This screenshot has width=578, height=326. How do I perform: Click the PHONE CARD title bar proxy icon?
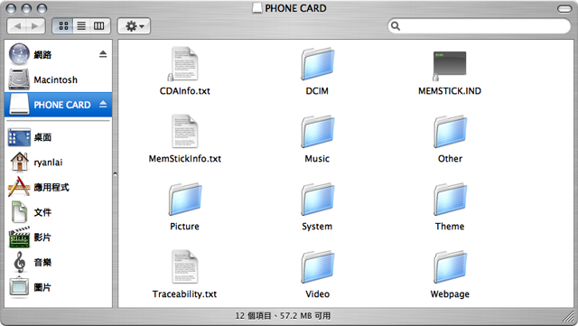[257, 8]
